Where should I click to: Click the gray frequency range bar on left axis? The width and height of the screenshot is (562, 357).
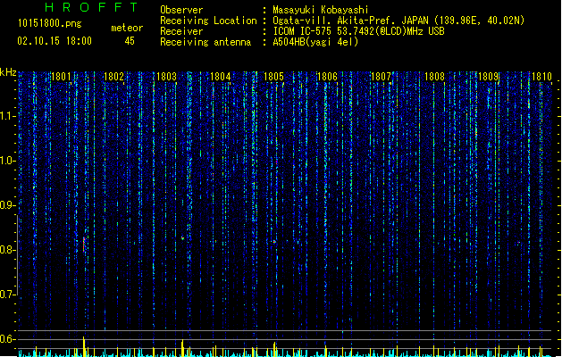(17, 255)
